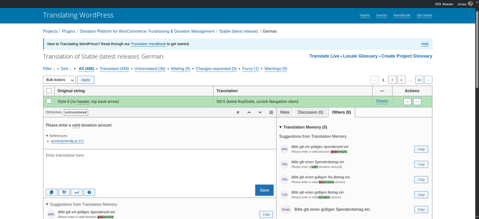Collapse the bottom Suggestions from Translation Memory section
Viewport: 479px width, 219px height.
pyautogui.click(x=81, y=205)
